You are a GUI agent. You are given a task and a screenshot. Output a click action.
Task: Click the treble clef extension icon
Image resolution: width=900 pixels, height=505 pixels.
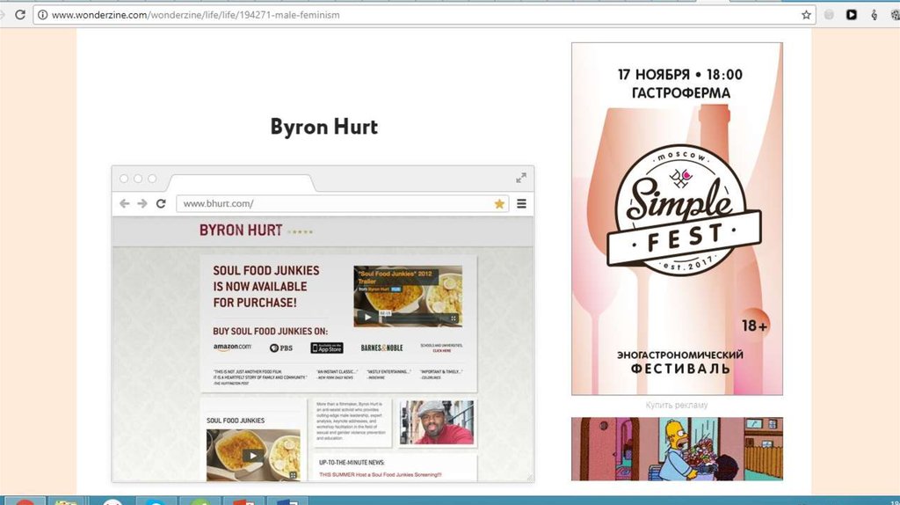coord(875,15)
